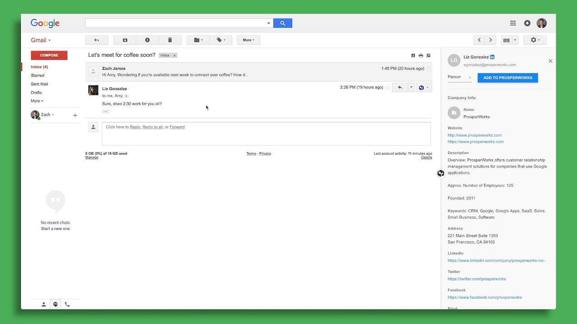Show recipient details dropdown
This screenshot has width=577, height=324.
tap(127, 96)
